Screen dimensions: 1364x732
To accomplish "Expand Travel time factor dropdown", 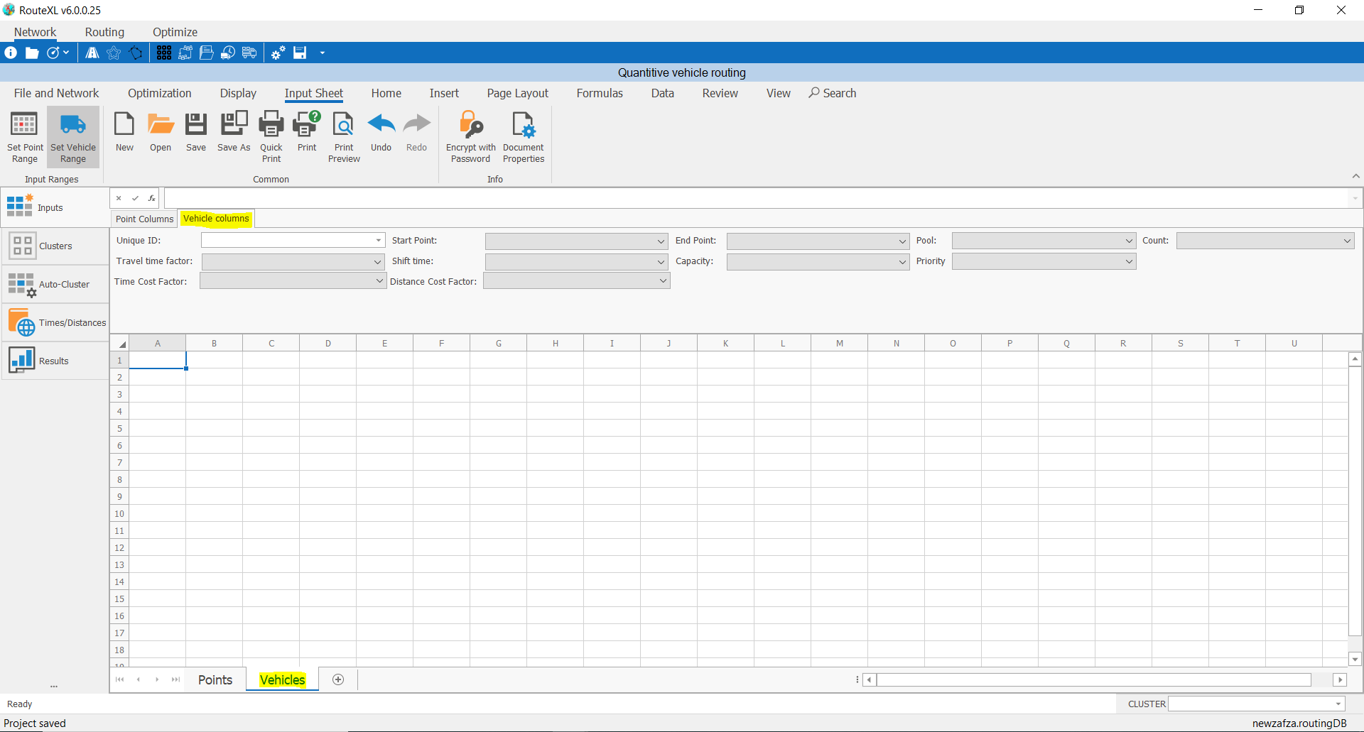I will [x=378, y=262].
